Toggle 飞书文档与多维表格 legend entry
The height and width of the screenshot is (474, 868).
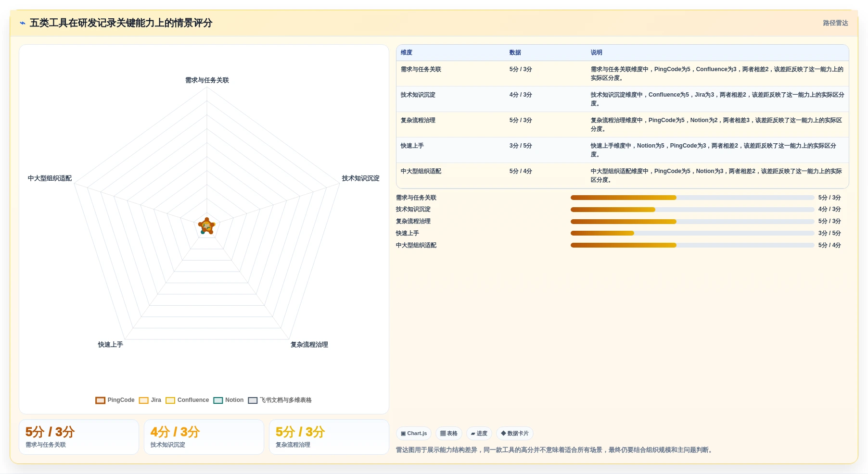[x=280, y=400]
